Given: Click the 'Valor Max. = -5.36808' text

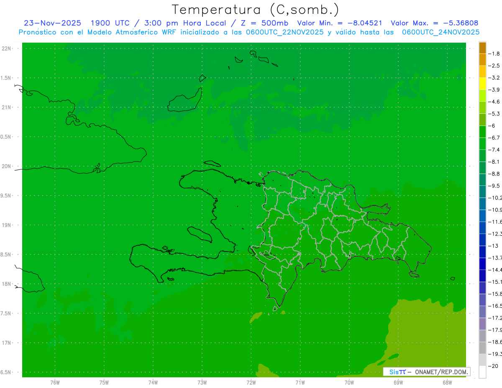Looking at the screenshot, I should pos(434,23).
